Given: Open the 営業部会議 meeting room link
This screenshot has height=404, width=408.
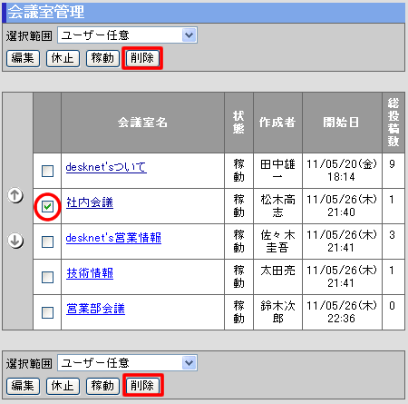Looking at the screenshot, I should [95, 309].
